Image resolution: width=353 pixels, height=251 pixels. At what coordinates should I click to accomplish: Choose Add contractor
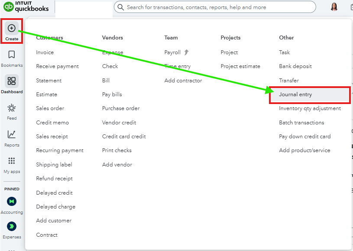183,81
